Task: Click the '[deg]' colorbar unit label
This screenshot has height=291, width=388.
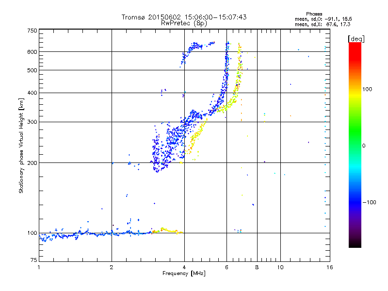Action: coord(356,39)
